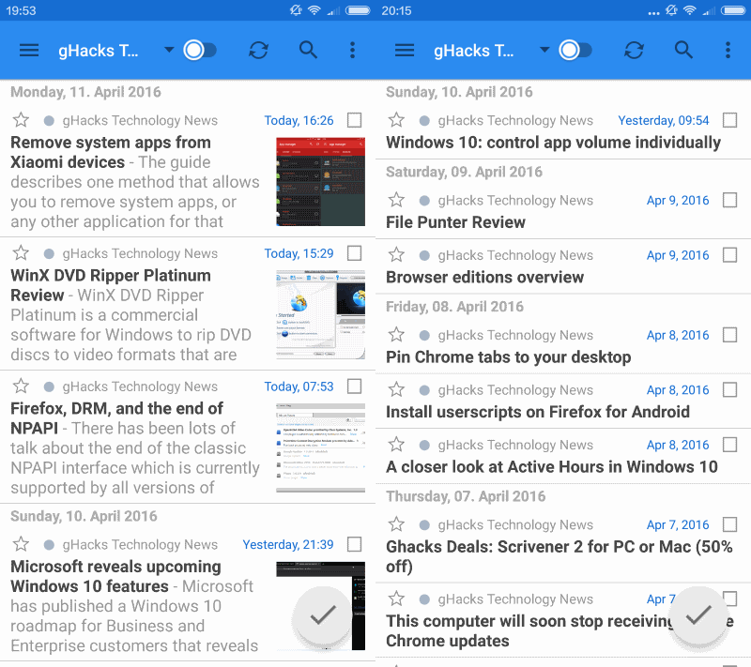The height and width of the screenshot is (667, 751).
Task: Star the Windows 10 control app volume article
Action: click(396, 120)
